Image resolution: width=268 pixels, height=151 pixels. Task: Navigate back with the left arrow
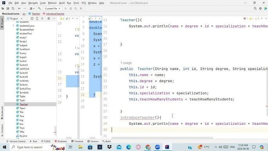click(x=19, y=8)
